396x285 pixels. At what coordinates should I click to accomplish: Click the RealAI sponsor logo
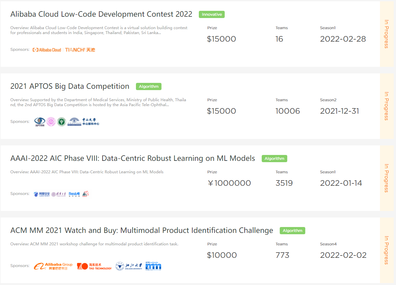pos(74,194)
